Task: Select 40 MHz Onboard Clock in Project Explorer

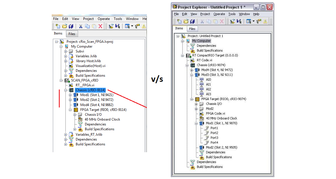Action: click(222, 118)
